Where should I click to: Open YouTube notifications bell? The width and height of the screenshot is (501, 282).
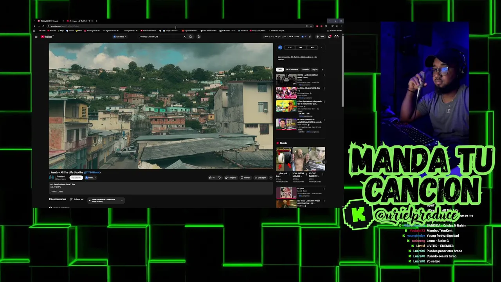click(x=330, y=36)
